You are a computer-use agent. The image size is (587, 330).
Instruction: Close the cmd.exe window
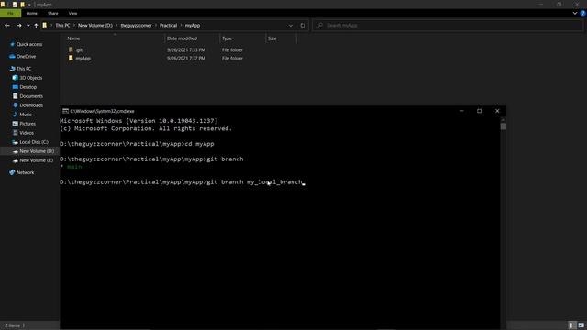tap(497, 111)
